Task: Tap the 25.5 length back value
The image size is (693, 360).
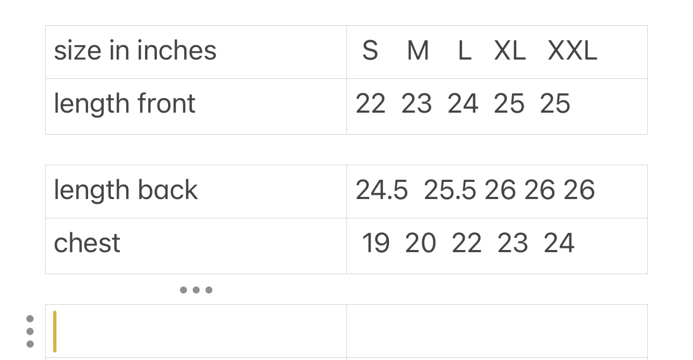Action: click(450, 190)
